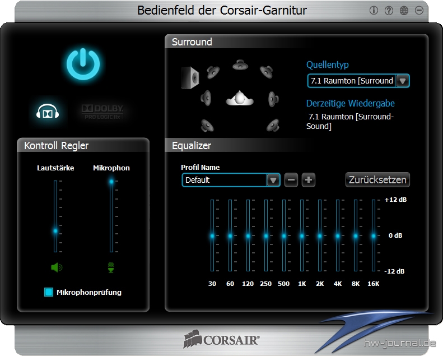Expand the Profil Name dropdown arrow

pyautogui.click(x=273, y=180)
